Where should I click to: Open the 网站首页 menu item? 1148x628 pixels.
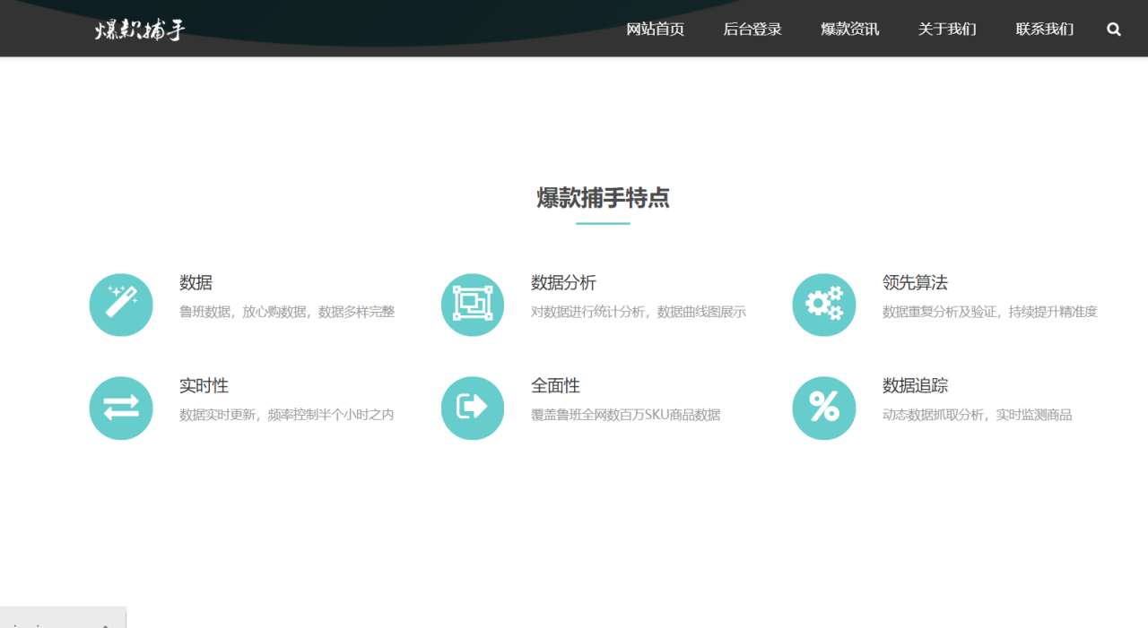(x=656, y=30)
